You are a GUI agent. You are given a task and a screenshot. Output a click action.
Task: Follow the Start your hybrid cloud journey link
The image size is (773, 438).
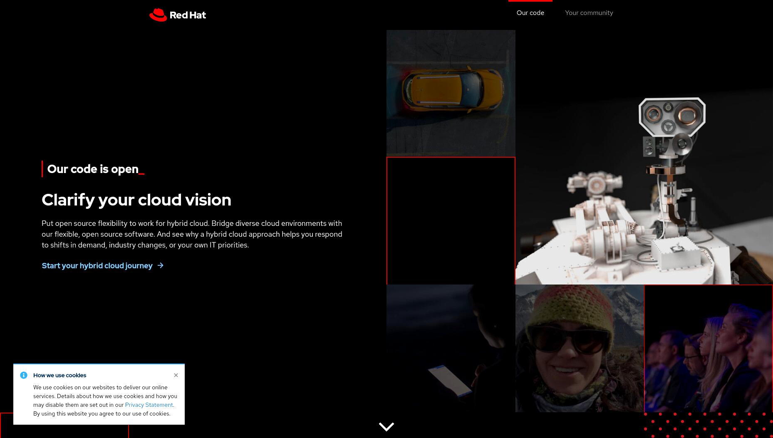tap(103, 265)
